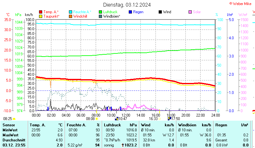Click the bold current pressure value 1023.2

pyautogui.click(x=131, y=145)
